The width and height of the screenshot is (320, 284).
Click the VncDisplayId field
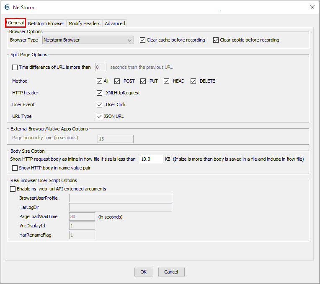pos(82,226)
